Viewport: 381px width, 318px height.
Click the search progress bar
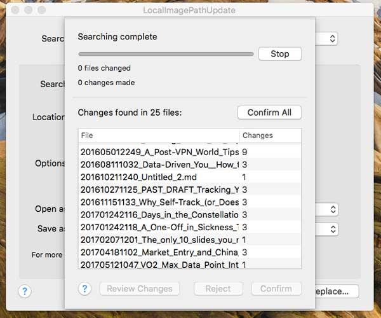(x=166, y=54)
